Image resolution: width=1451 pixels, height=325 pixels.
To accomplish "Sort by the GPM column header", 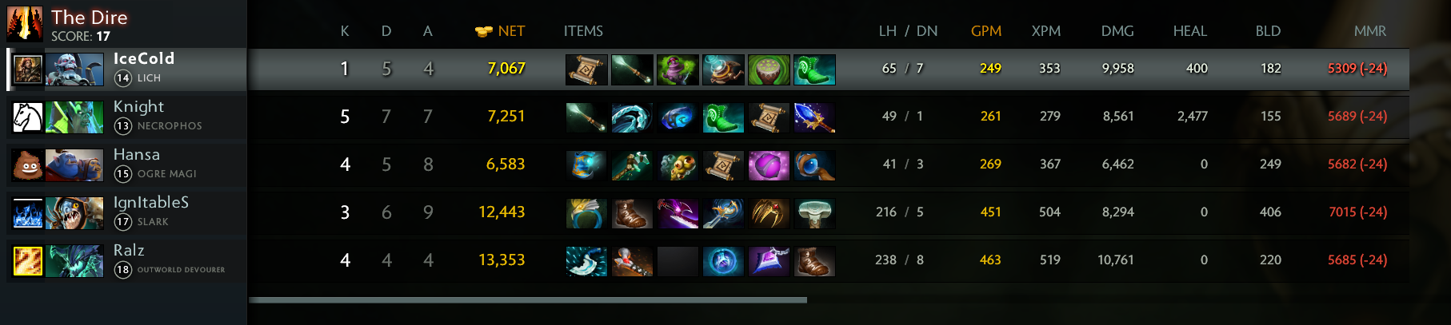I will tap(986, 31).
